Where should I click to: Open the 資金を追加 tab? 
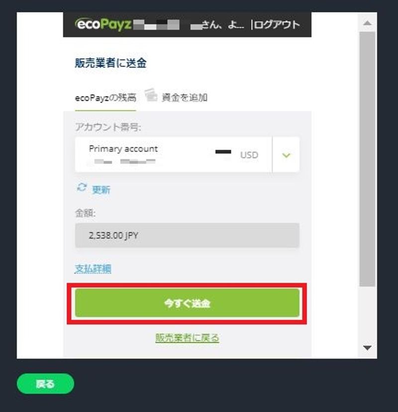(185, 98)
